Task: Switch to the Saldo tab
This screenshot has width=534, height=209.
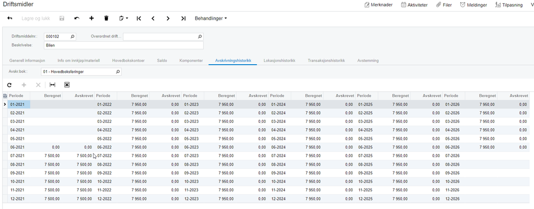Action: tap(162, 60)
